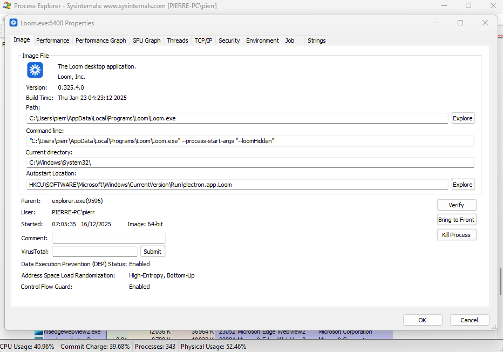Switch to the Strings tab
This screenshot has width=503, height=352.
coord(317,40)
